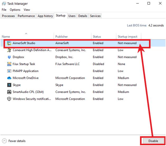Minimize the Task Manager window
166x146 pixels.
click(x=137, y=3)
